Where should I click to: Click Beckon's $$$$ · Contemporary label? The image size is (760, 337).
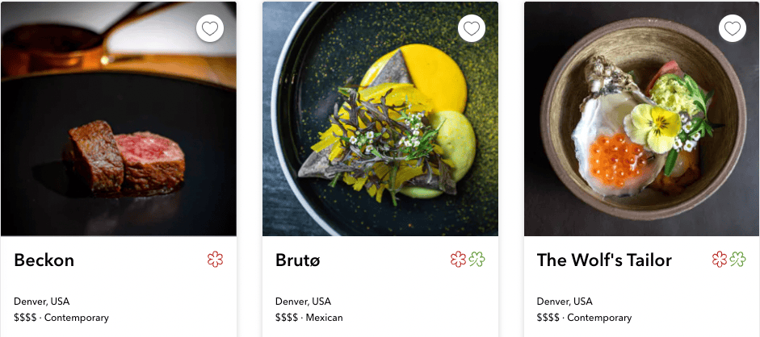tap(61, 318)
